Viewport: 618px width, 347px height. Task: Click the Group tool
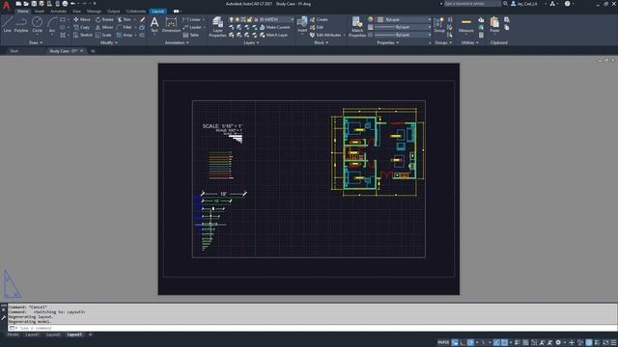coord(438,24)
